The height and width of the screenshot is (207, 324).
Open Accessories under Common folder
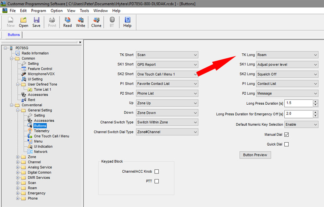pyautogui.click(x=38, y=95)
